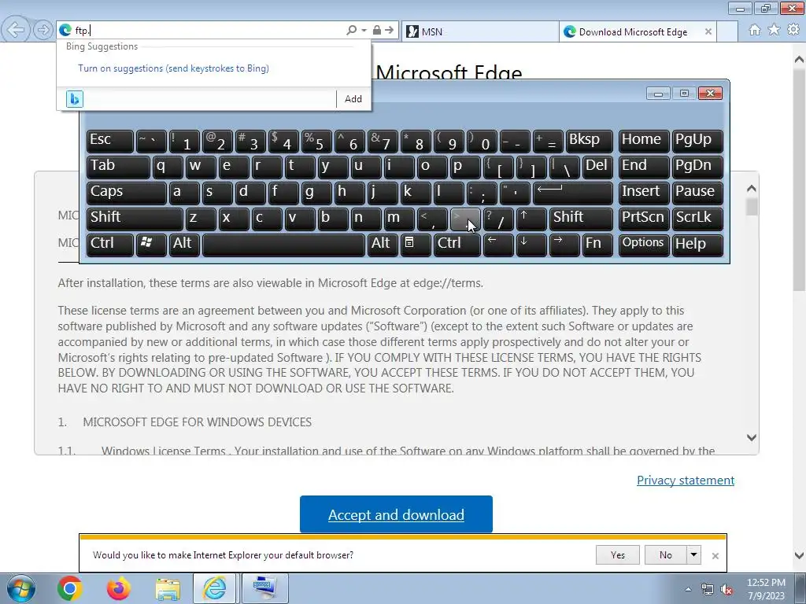Toggle left Alt key on on-screen keyboard
The width and height of the screenshot is (806, 604).
click(x=184, y=245)
